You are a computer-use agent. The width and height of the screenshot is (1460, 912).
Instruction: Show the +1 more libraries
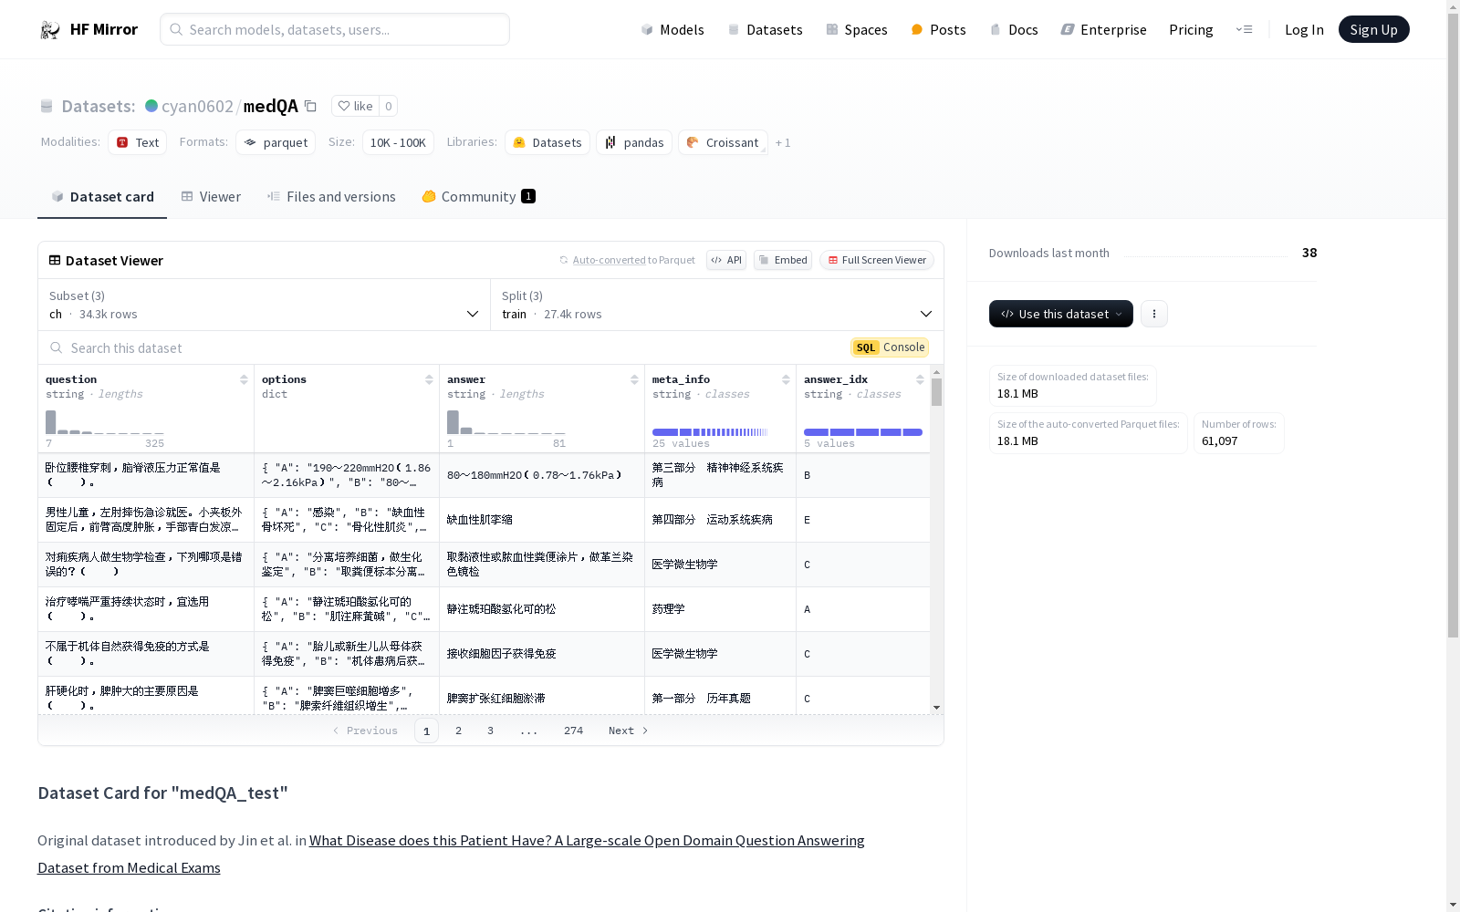[x=783, y=142]
